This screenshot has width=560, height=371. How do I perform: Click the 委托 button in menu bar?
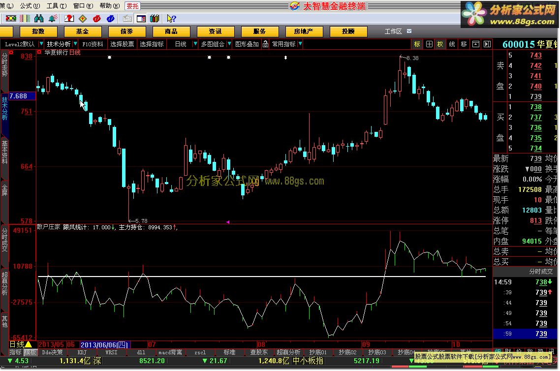(x=132, y=6)
